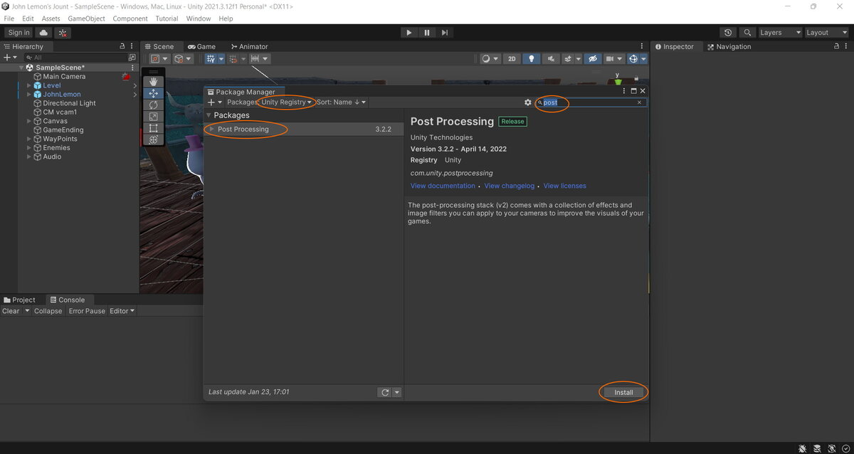Collapse the Packages group header
This screenshot has width=854, height=454.
click(209, 115)
